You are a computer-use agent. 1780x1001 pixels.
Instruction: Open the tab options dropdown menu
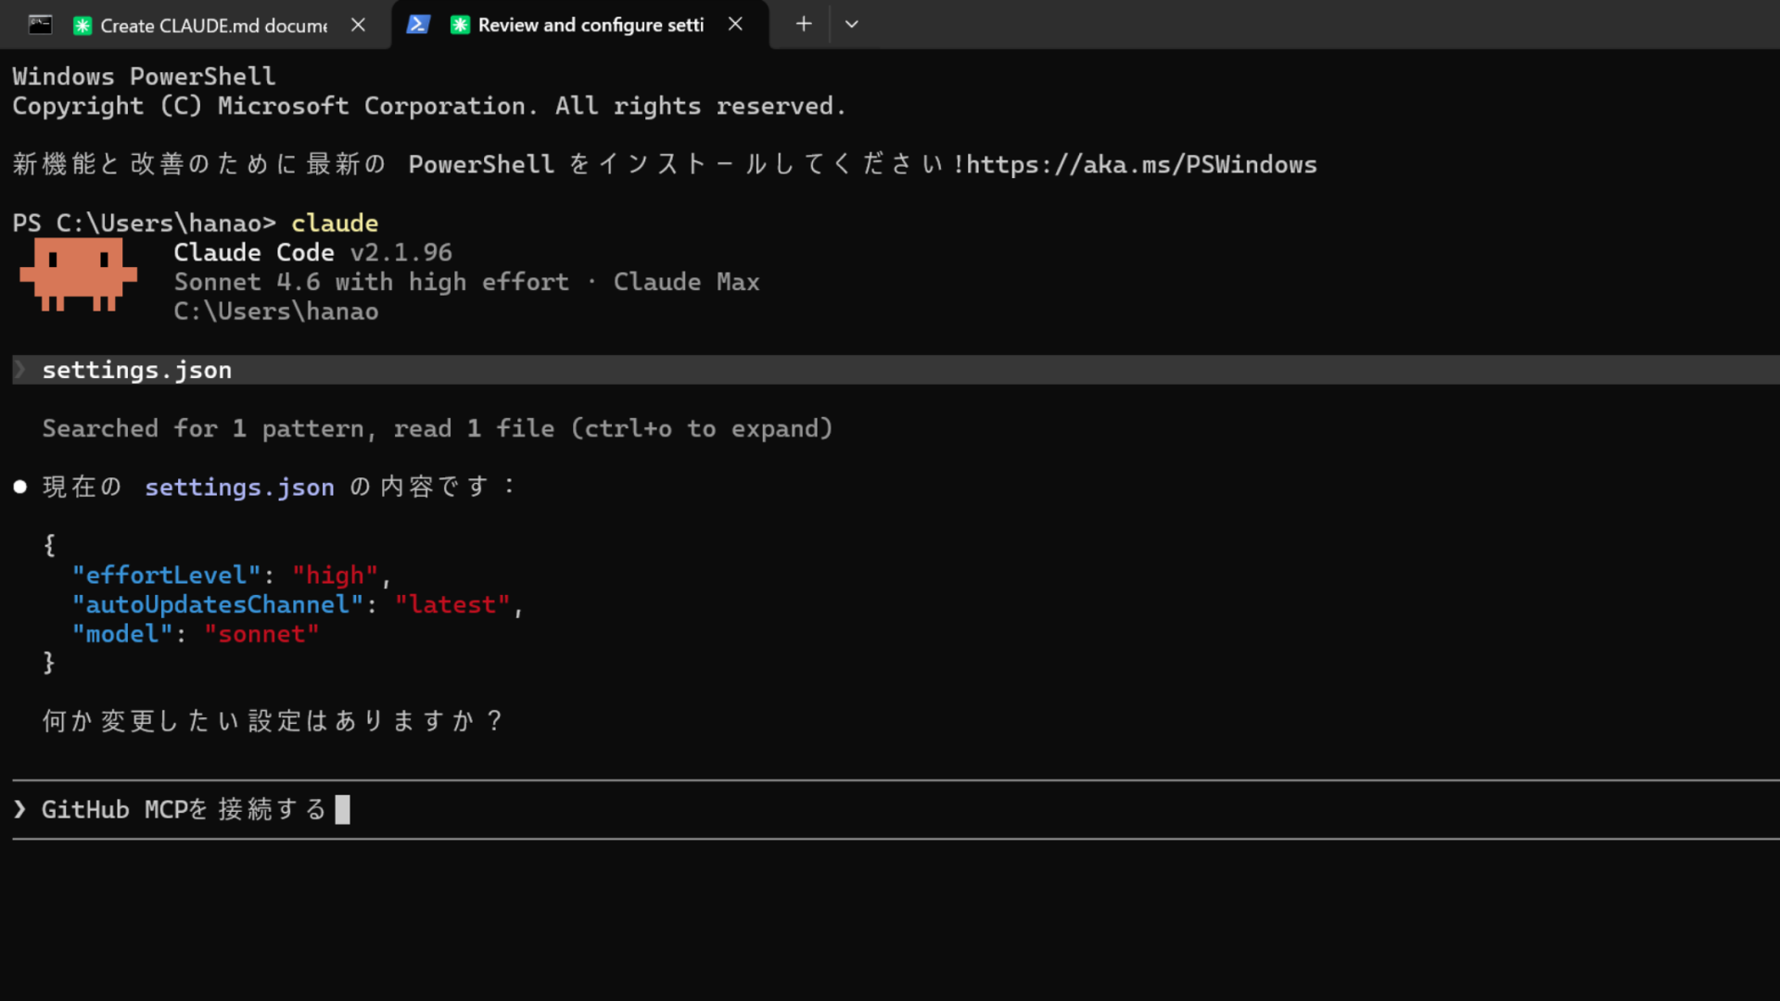pyautogui.click(x=851, y=24)
